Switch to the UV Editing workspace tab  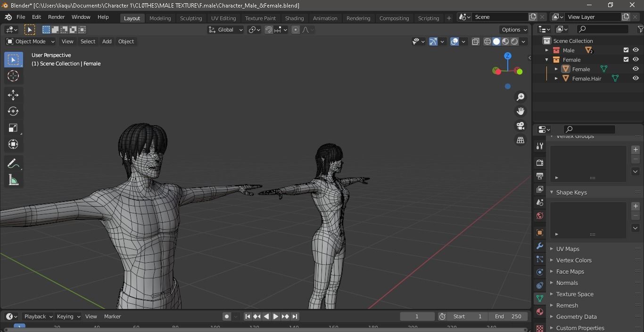[x=223, y=18]
